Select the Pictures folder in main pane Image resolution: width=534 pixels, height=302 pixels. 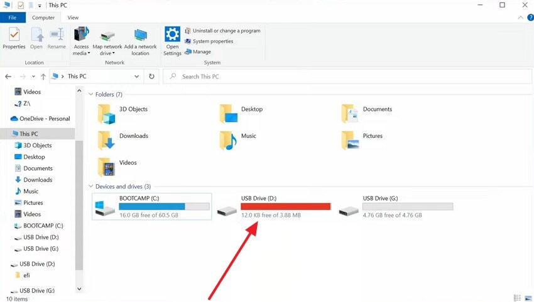click(x=362, y=140)
